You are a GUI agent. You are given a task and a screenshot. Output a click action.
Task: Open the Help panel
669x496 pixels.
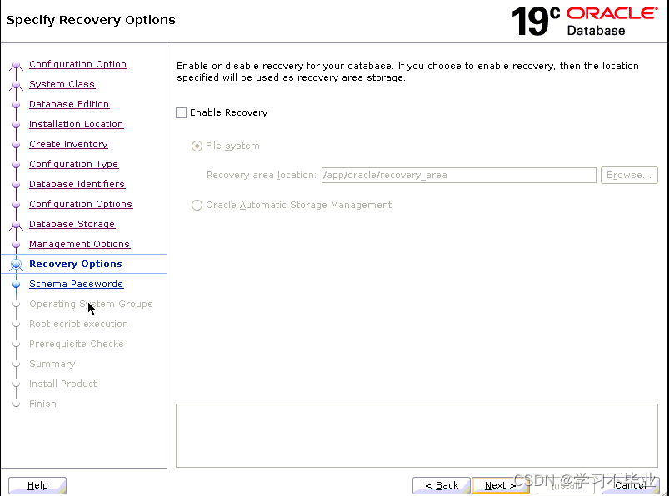[x=37, y=485]
